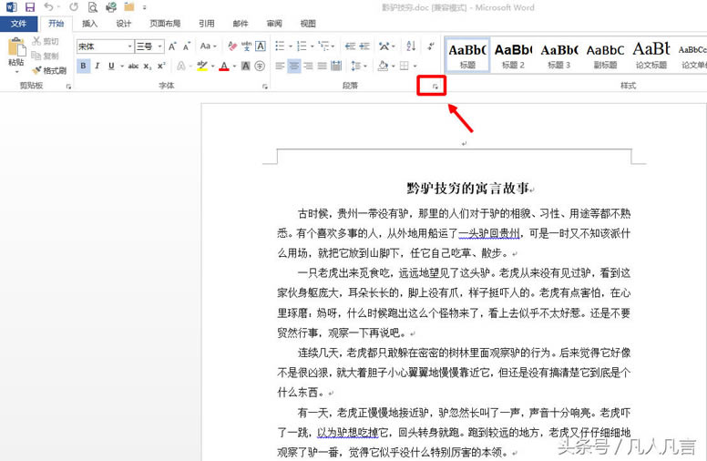Click the Grow Font icon

(172, 46)
